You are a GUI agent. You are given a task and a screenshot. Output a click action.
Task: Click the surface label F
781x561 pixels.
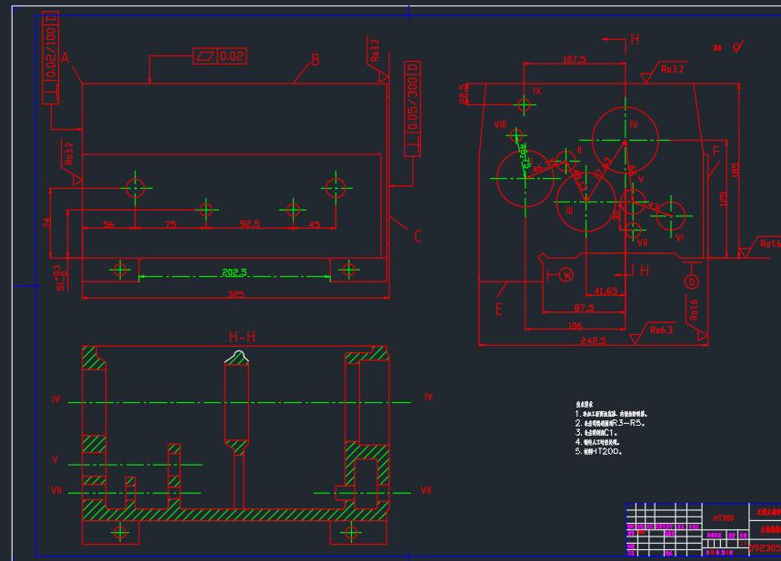pyautogui.click(x=716, y=152)
